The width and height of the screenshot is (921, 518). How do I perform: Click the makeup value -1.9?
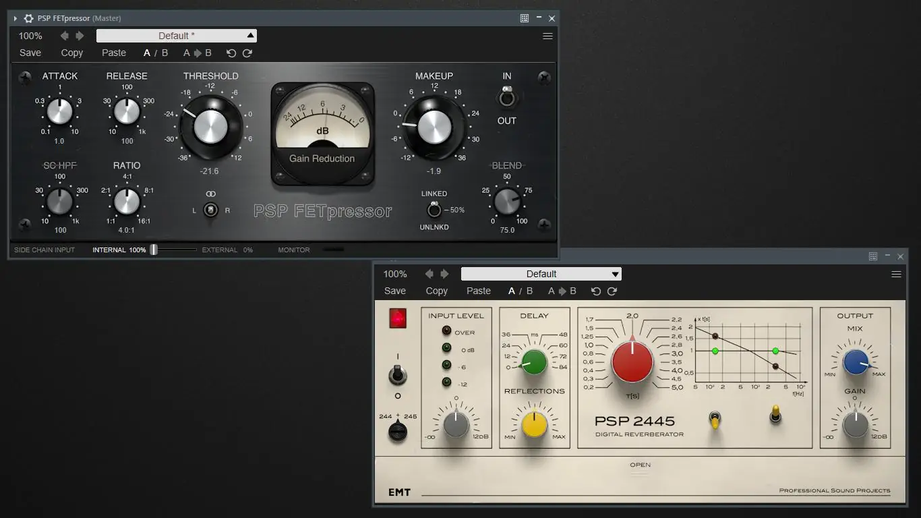[434, 171]
